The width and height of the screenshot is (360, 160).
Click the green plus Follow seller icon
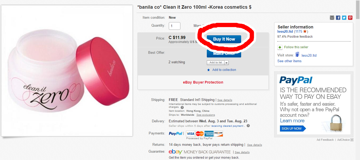[280, 47]
